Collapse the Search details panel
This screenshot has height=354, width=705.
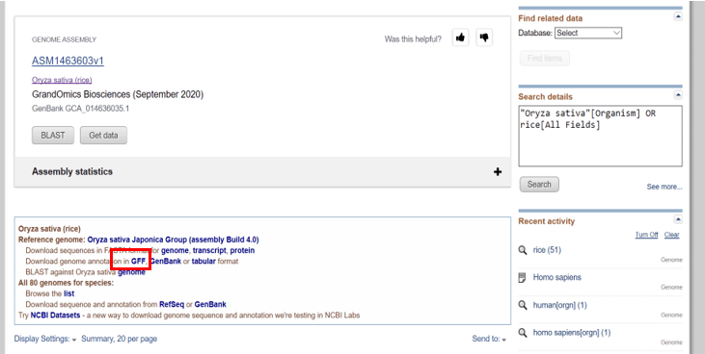pos(678,95)
